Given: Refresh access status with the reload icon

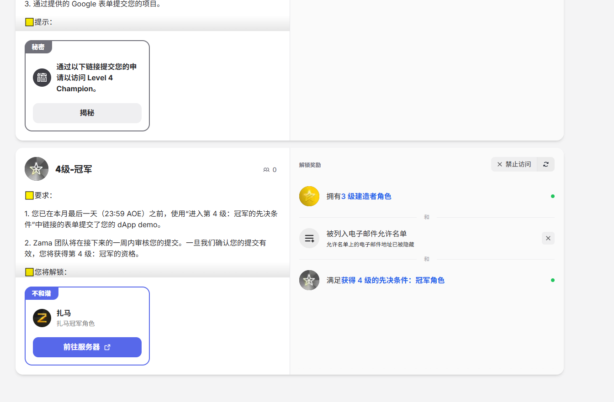Looking at the screenshot, I should coord(546,164).
